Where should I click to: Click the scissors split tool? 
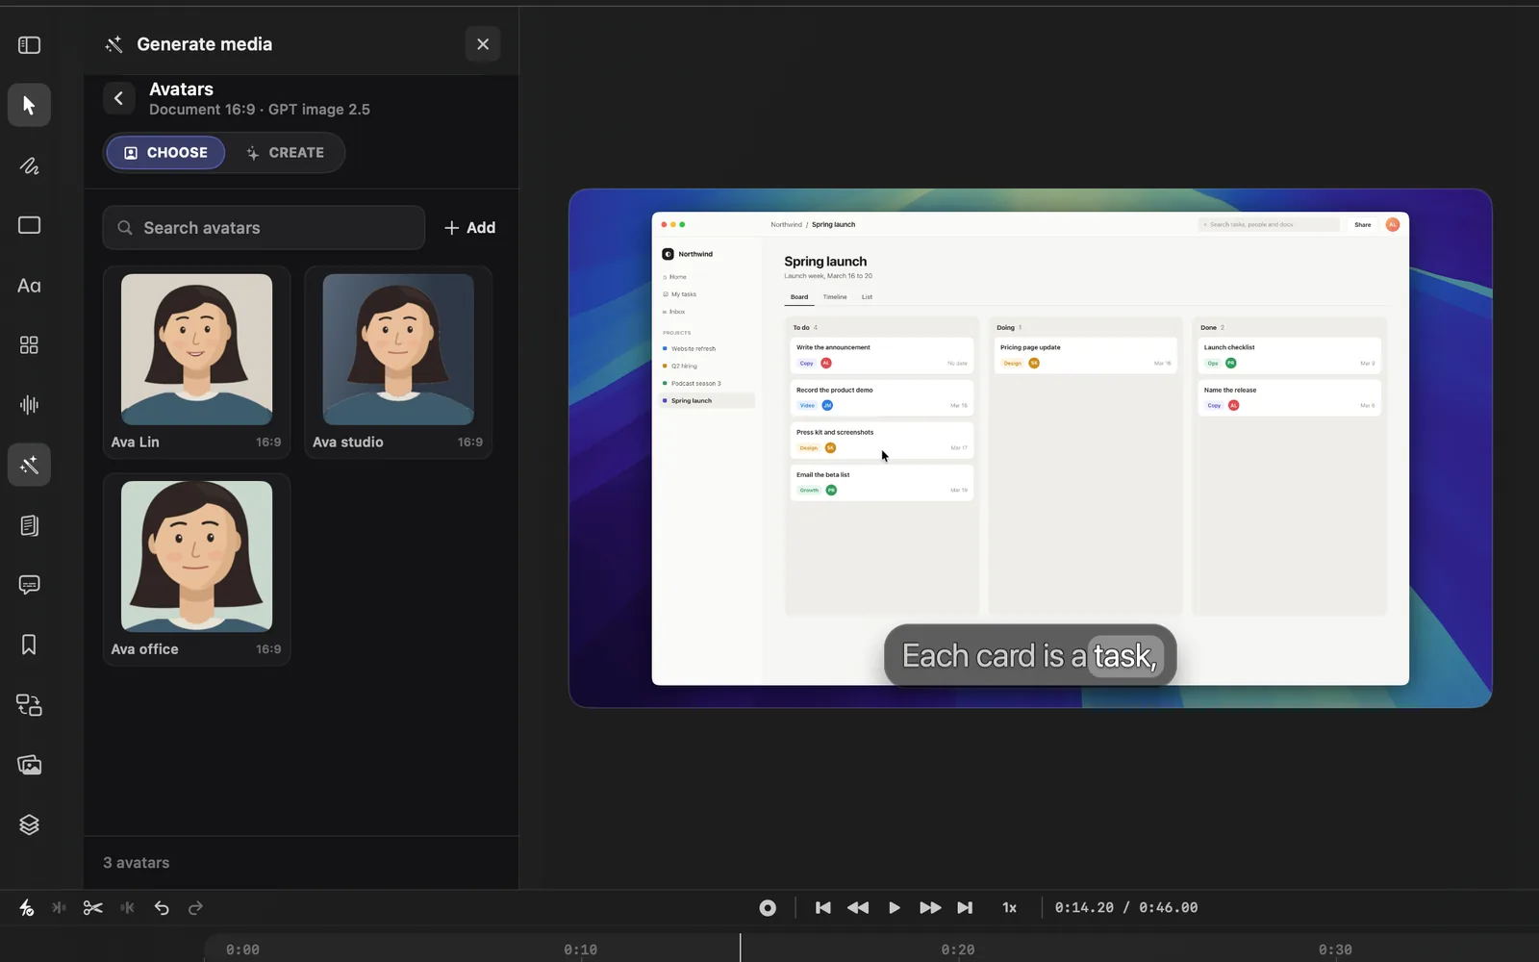93,907
